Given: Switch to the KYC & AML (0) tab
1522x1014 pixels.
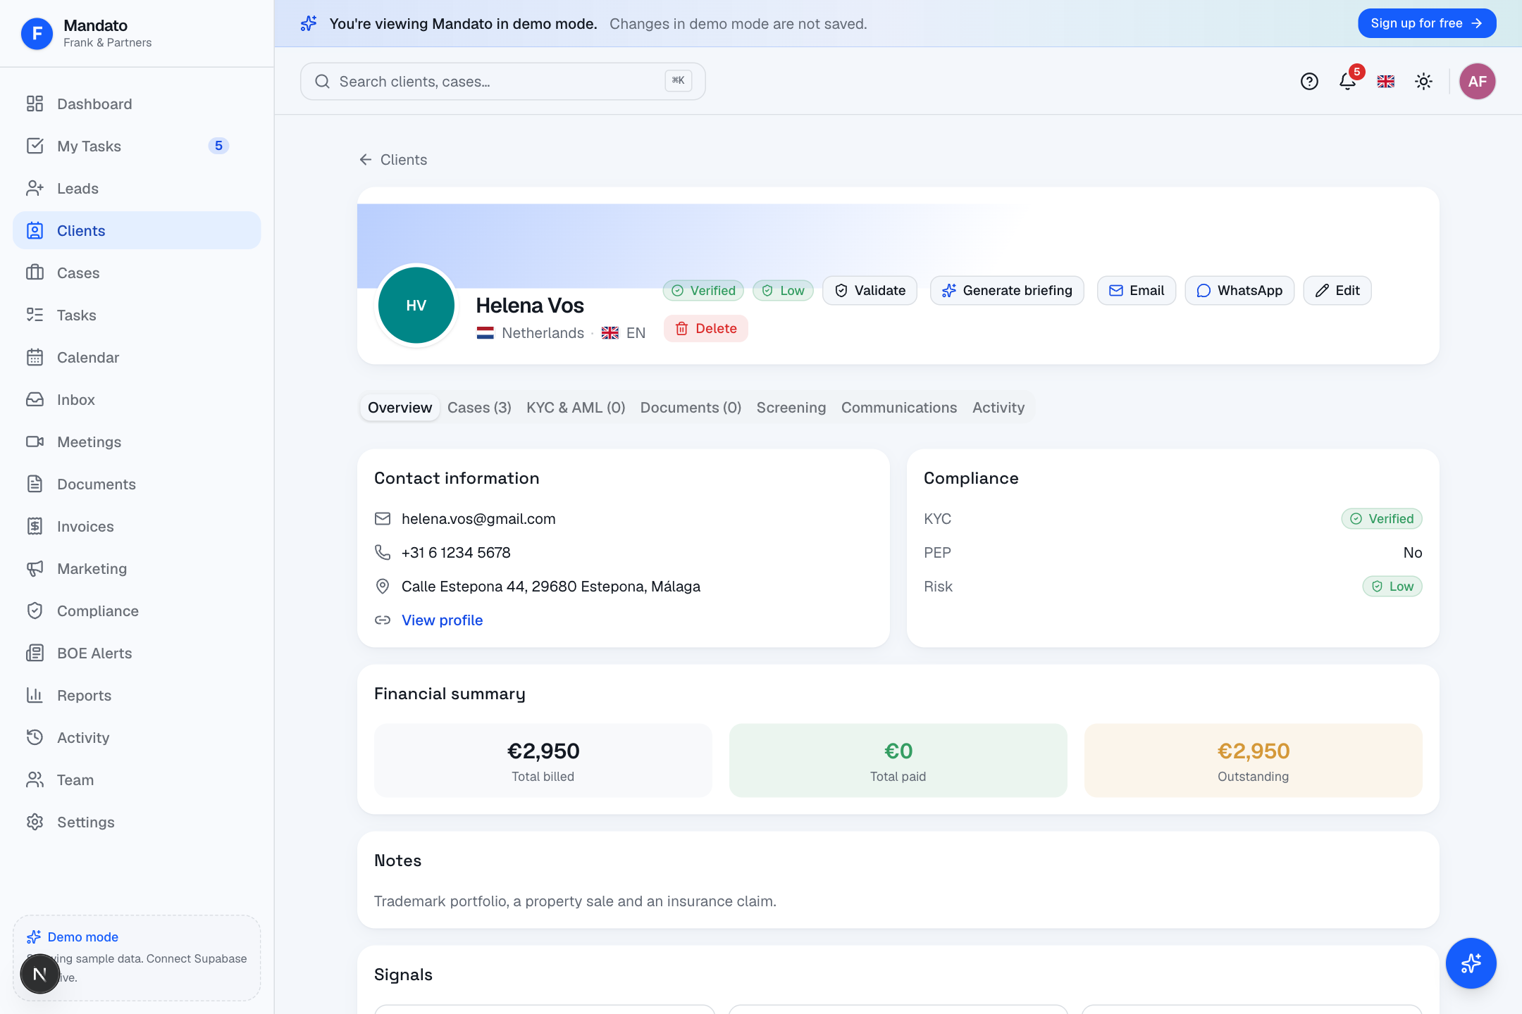Looking at the screenshot, I should coord(576,407).
